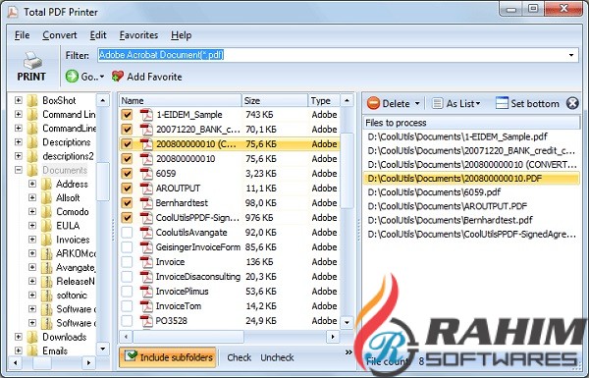Screen dimensions: 589x378
Task: Click the EULA folder icon
Action: click(46, 226)
